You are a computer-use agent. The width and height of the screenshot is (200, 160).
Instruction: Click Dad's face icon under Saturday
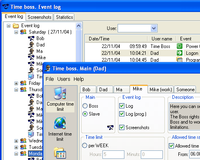[31, 45]
